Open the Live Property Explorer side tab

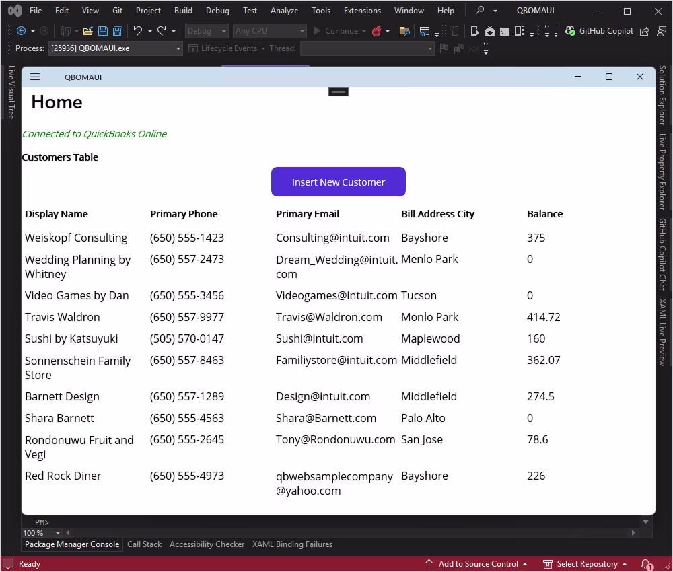[662, 171]
